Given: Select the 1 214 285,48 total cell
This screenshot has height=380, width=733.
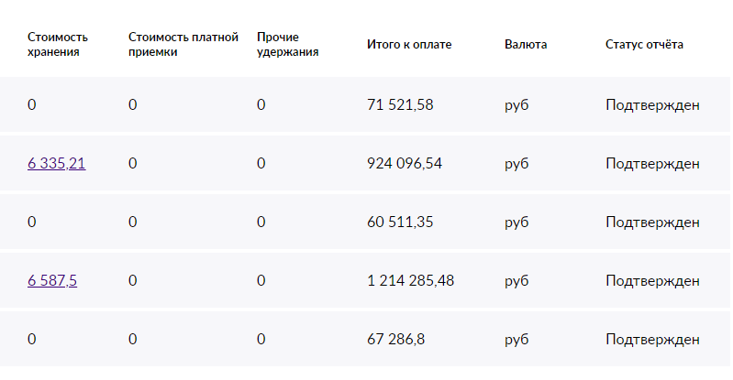Looking at the screenshot, I should [x=410, y=280].
